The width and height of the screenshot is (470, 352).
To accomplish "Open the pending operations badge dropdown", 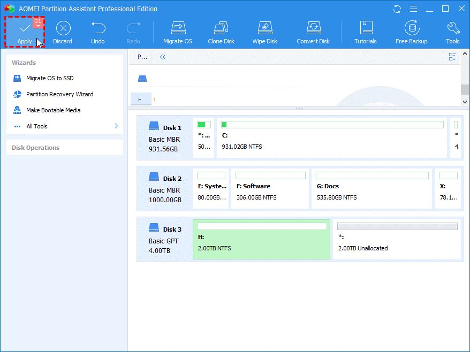I will [x=38, y=22].
